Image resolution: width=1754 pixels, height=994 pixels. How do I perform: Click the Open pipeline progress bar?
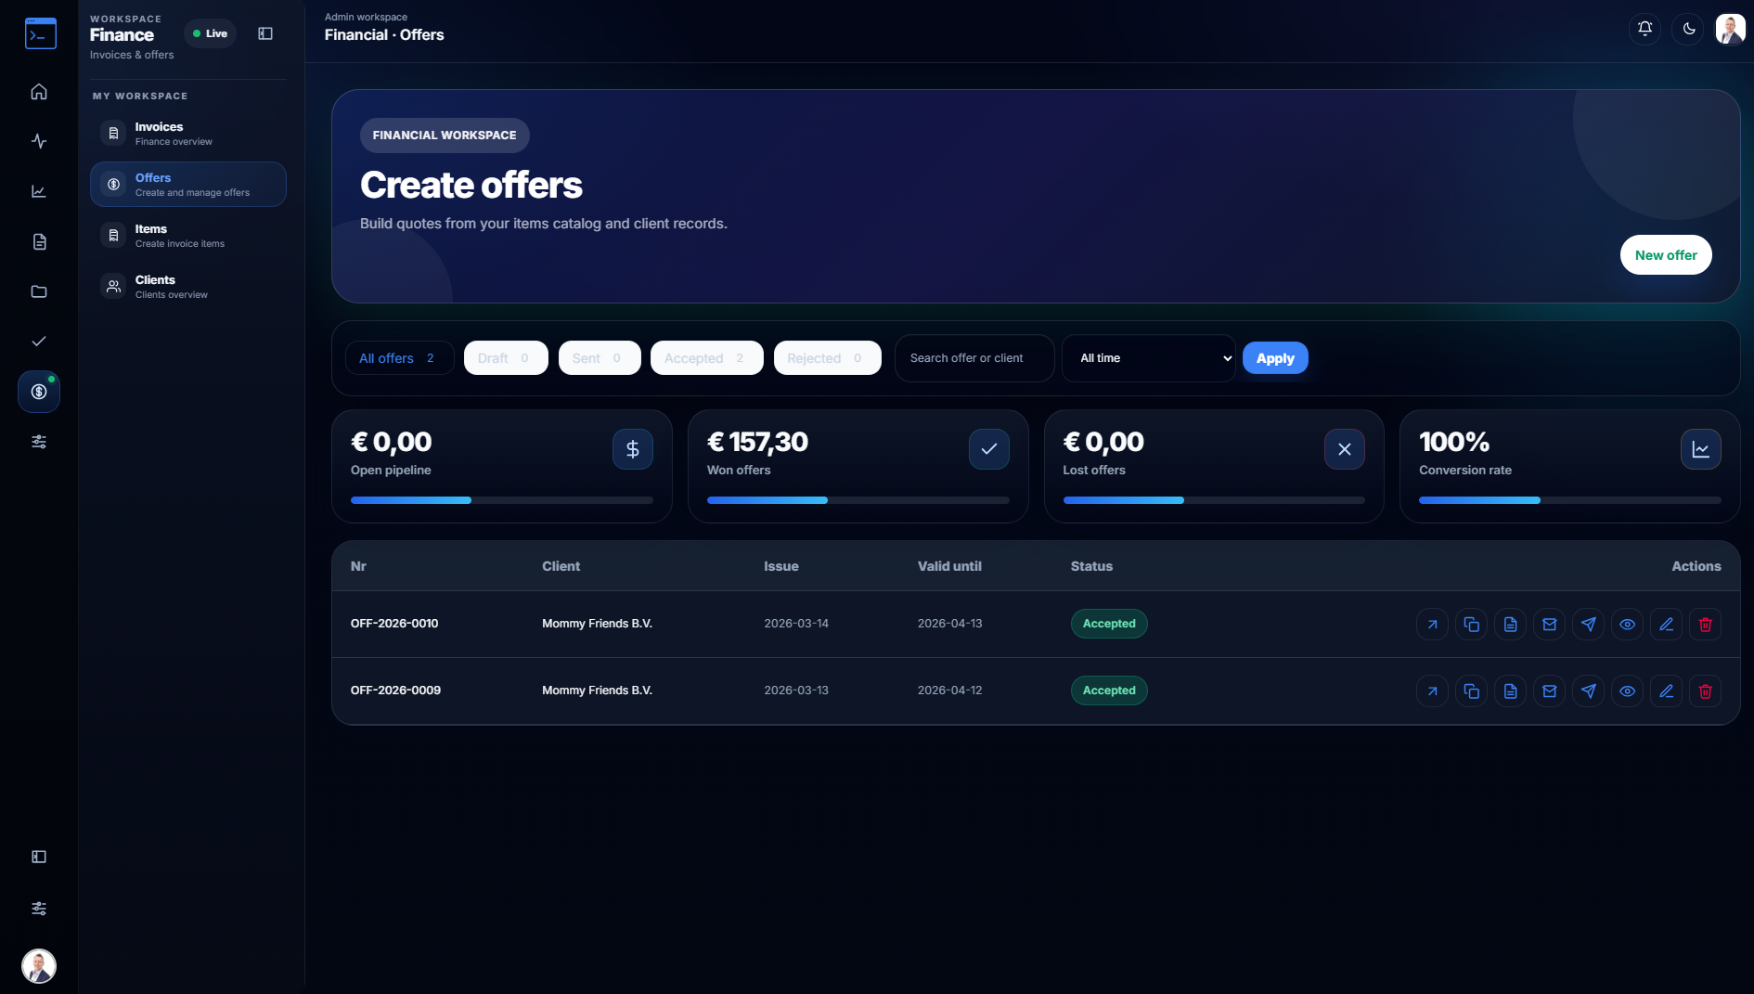click(501, 500)
